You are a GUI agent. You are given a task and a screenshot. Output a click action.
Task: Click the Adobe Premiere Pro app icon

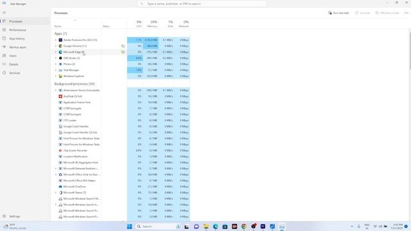point(60,40)
